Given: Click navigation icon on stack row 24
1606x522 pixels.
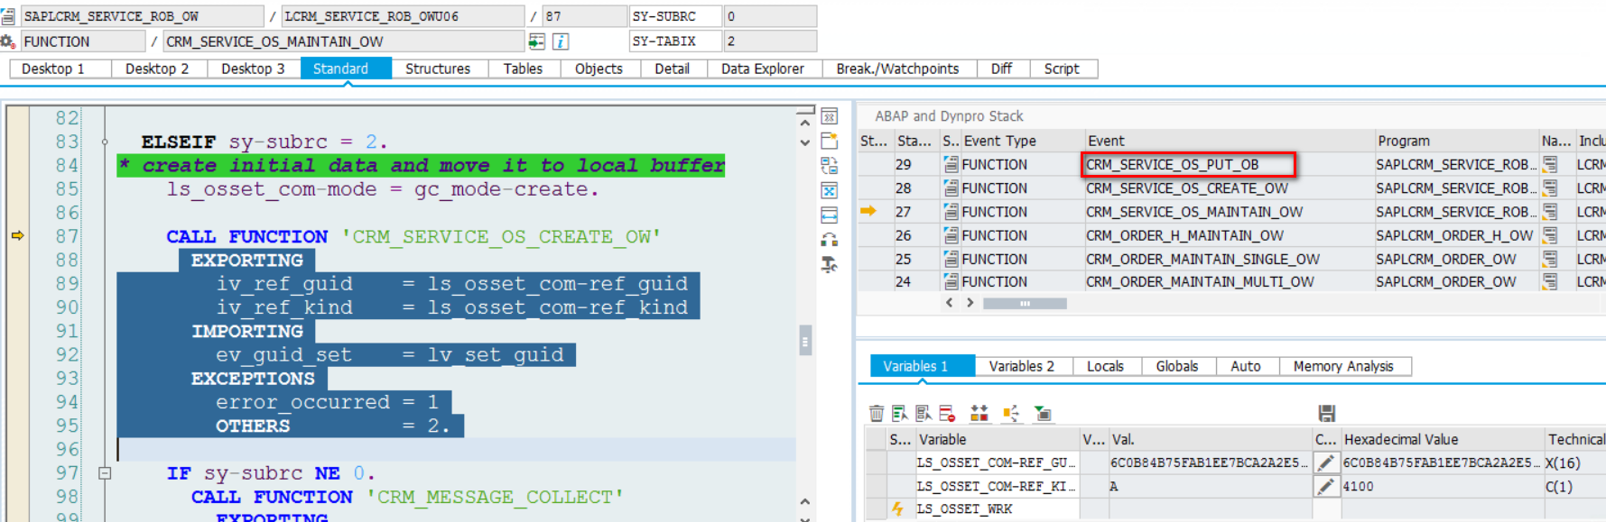Looking at the screenshot, I should pos(1550,281).
